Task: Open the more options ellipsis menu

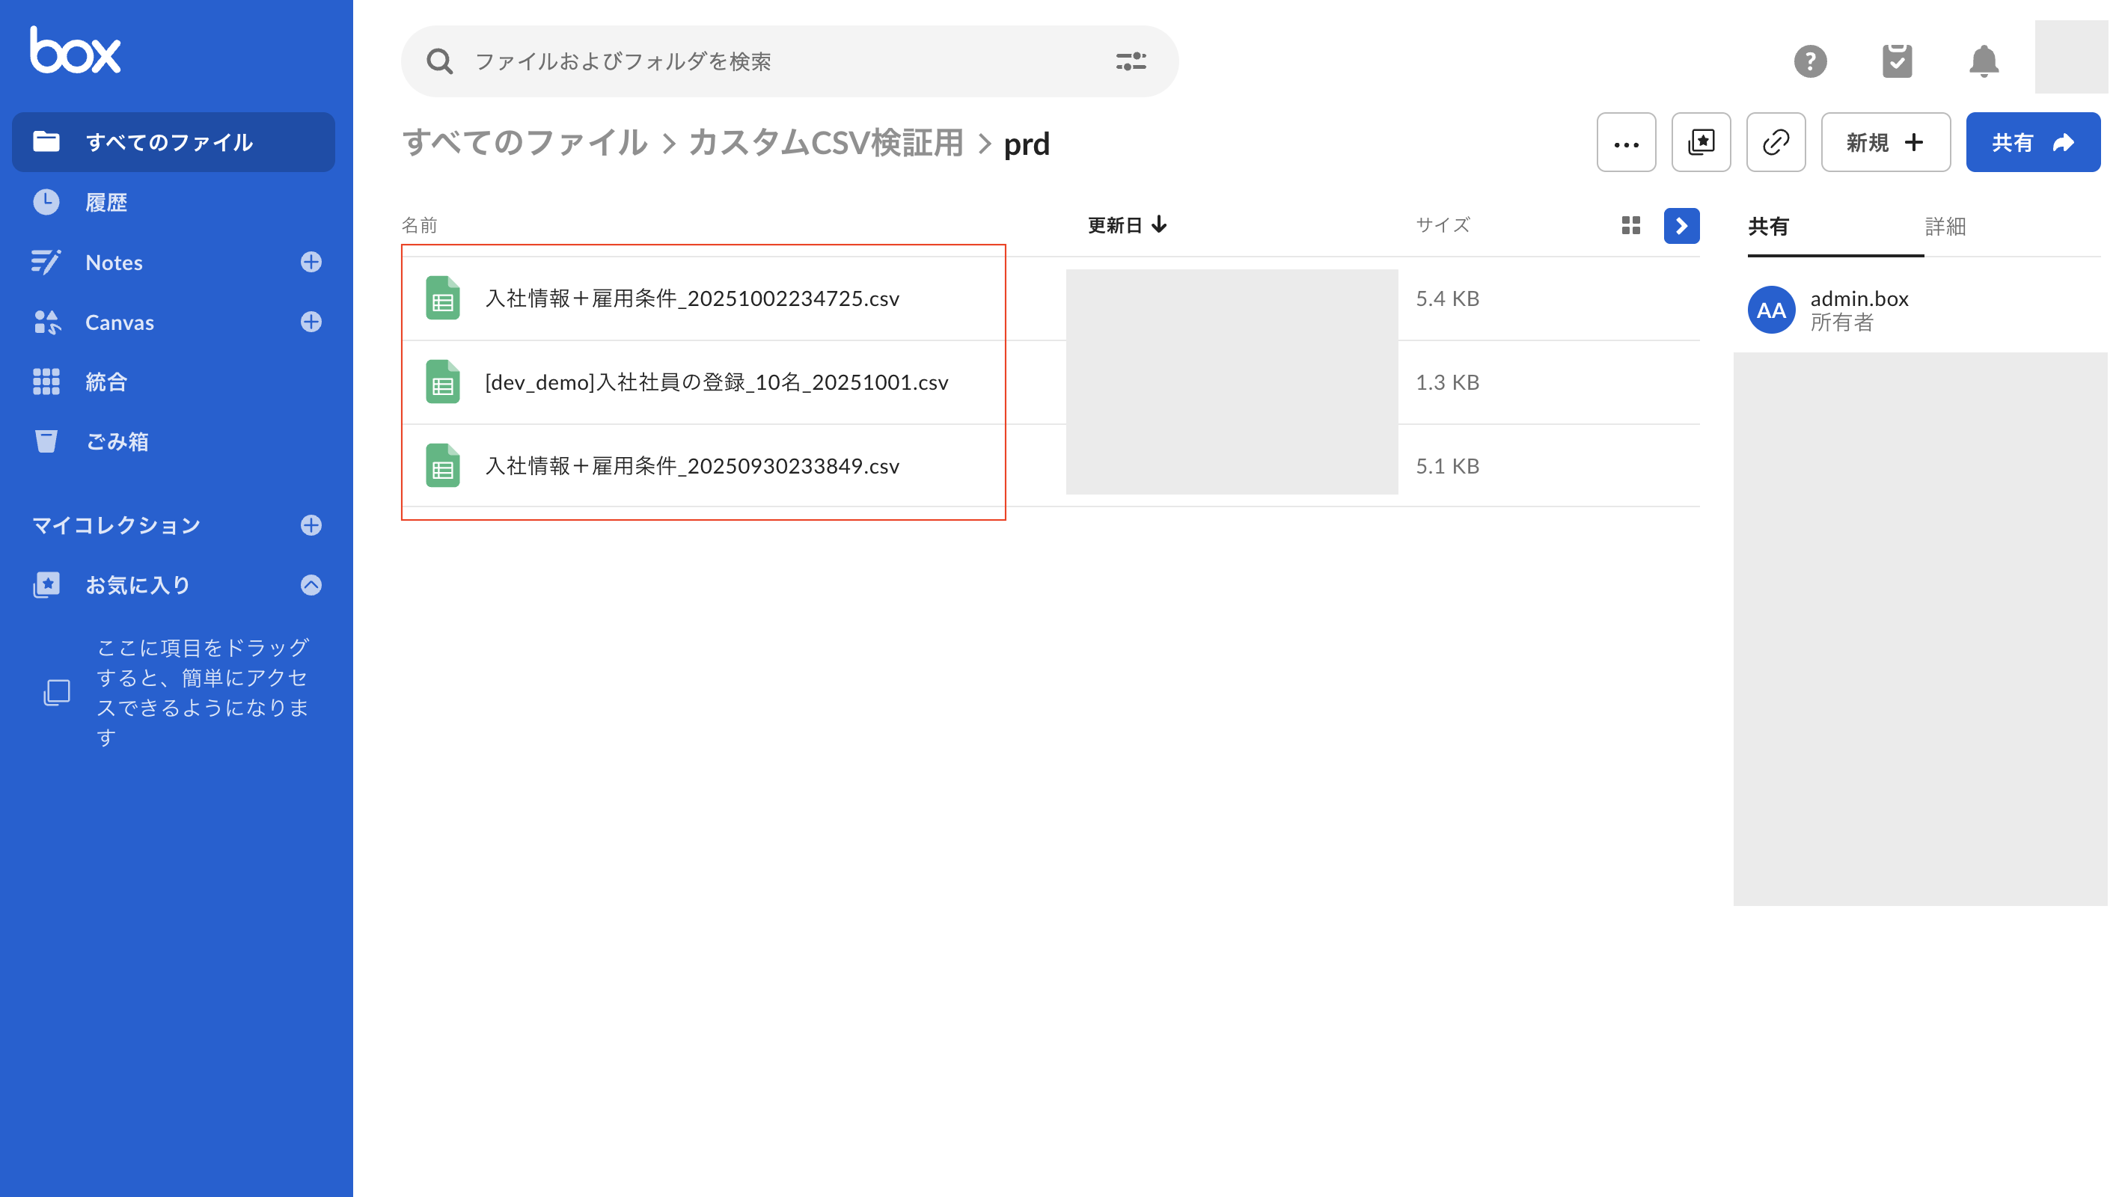Action: coord(1626,143)
